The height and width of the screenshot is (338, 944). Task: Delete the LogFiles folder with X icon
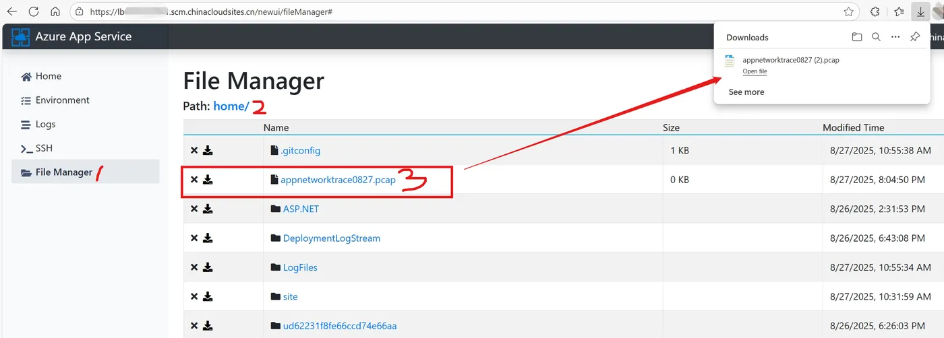click(x=194, y=267)
